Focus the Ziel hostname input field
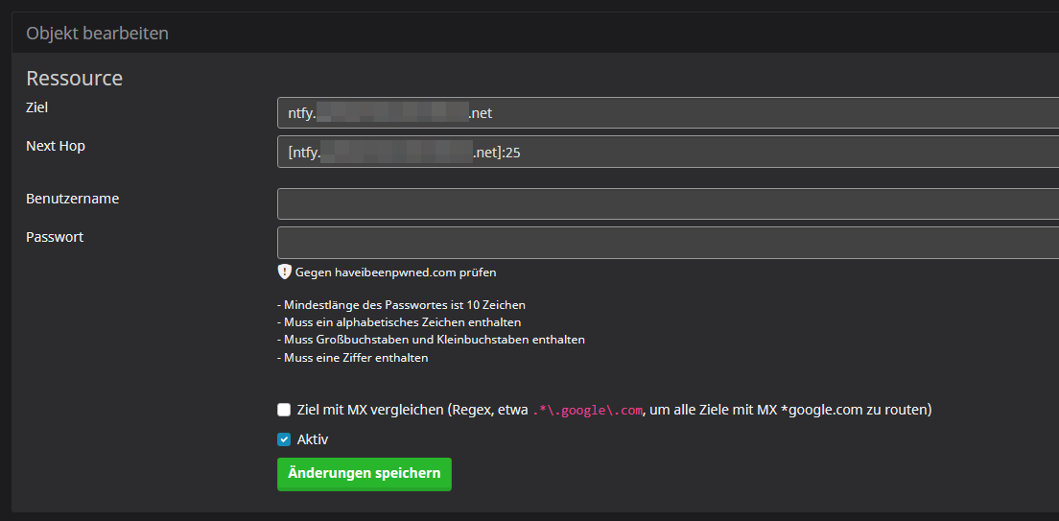 [662, 113]
